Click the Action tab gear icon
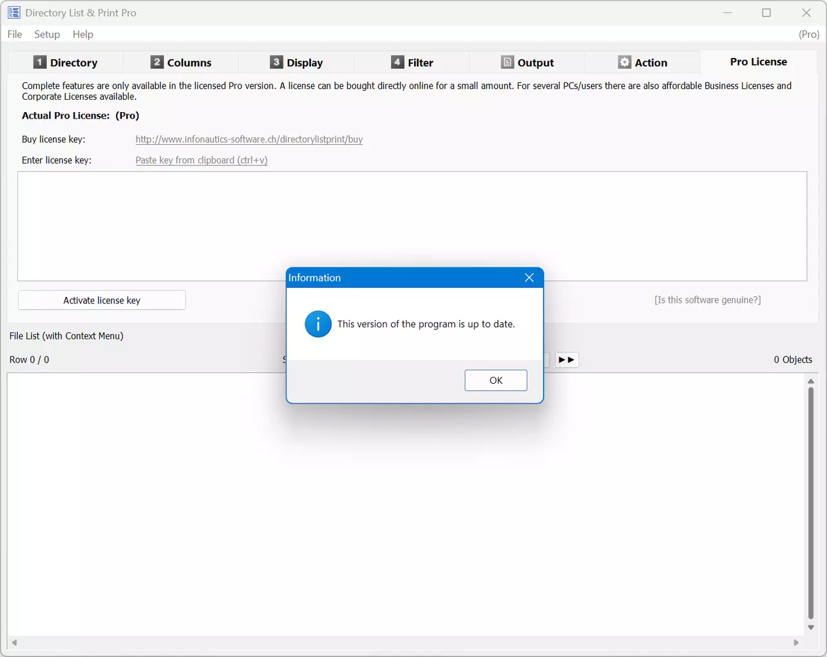Screen dimensions: 827x657 (x=625, y=62)
